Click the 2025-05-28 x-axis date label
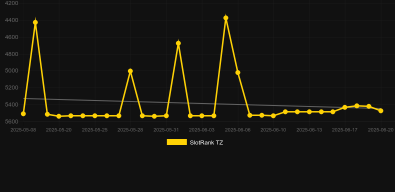The width and height of the screenshot is (395, 192). tap(130, 130)
